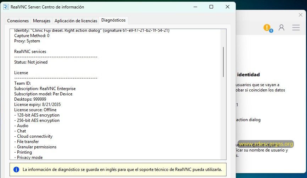Viewport: 307px width, 178px height.
Task: Close the Centro de información window
Action: point(228,7)
